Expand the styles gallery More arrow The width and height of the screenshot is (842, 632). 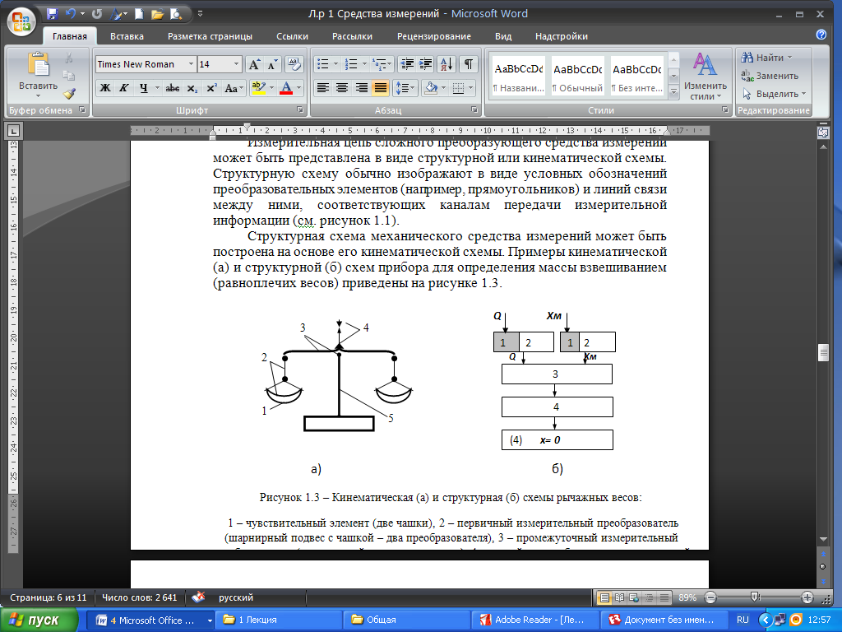click(674, 92)
